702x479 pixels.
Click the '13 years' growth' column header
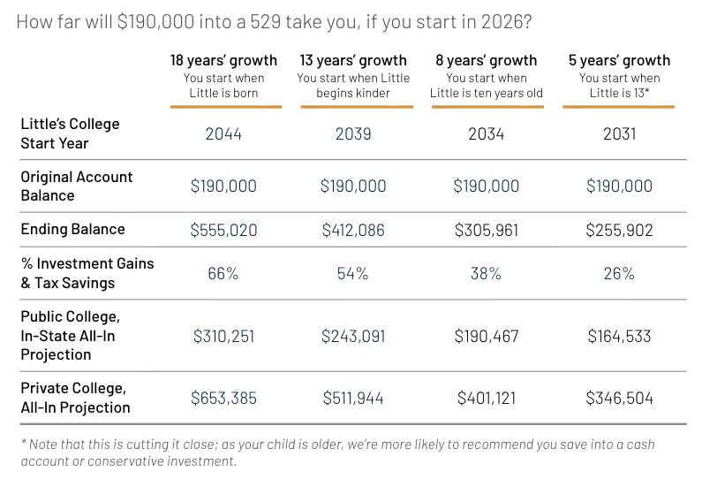352,60
